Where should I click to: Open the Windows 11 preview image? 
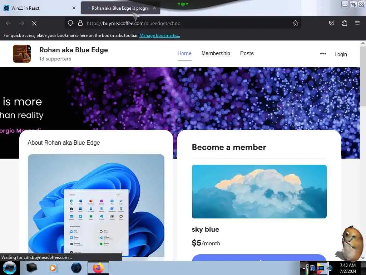[96, 206]
